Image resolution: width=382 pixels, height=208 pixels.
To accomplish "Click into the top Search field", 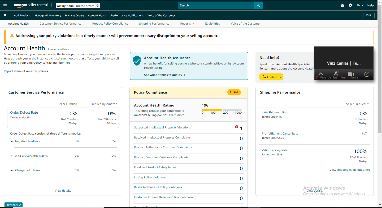I will (216, 5).
